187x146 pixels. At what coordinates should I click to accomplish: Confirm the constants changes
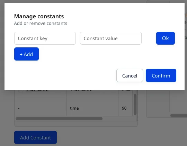pos(161,75)
